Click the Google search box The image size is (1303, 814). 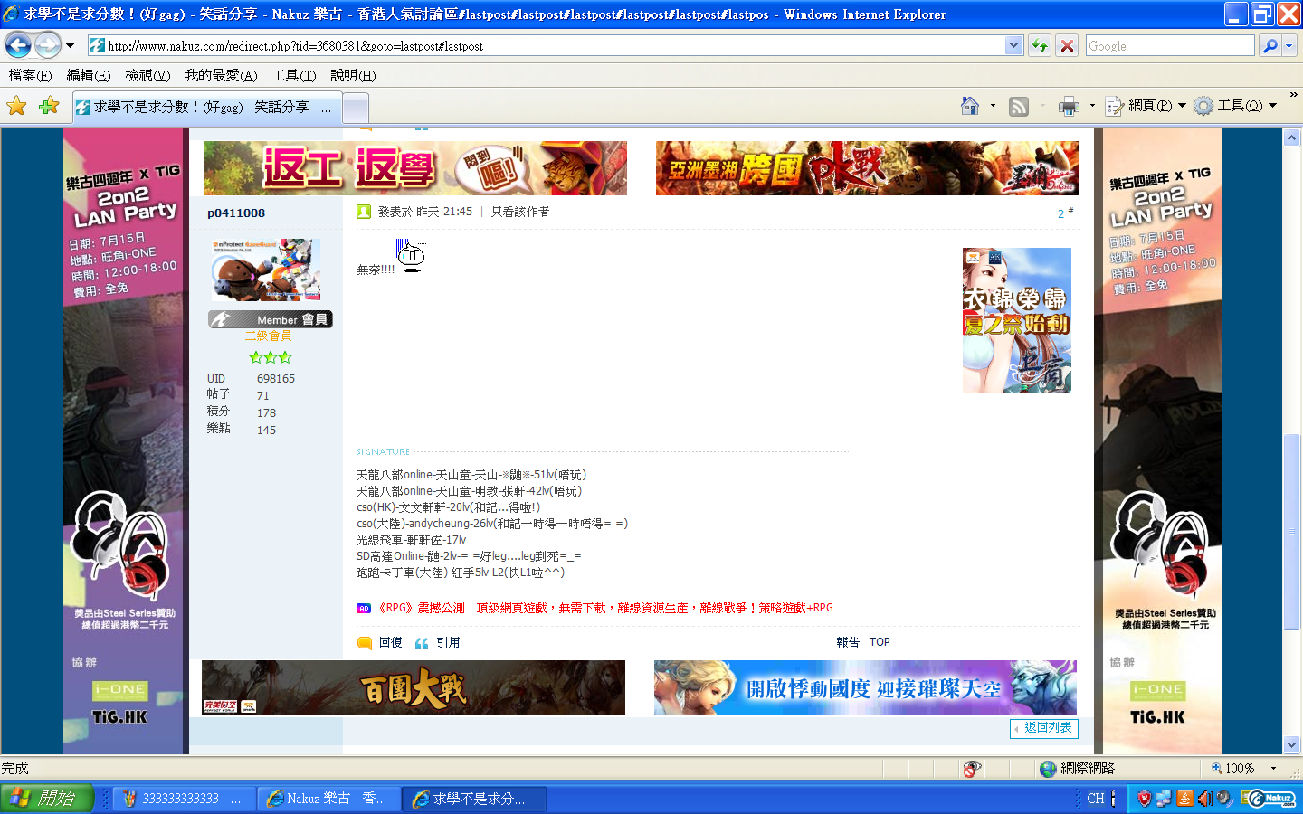1170,45
